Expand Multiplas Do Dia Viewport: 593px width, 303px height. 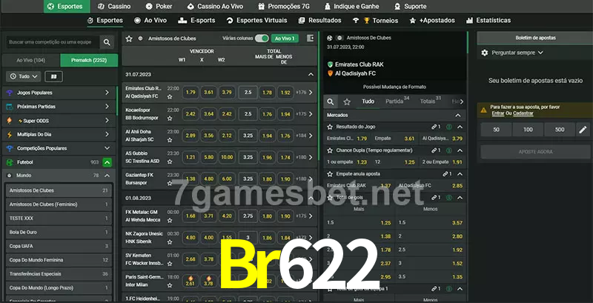pyautogui.click(x=107, y=135)
